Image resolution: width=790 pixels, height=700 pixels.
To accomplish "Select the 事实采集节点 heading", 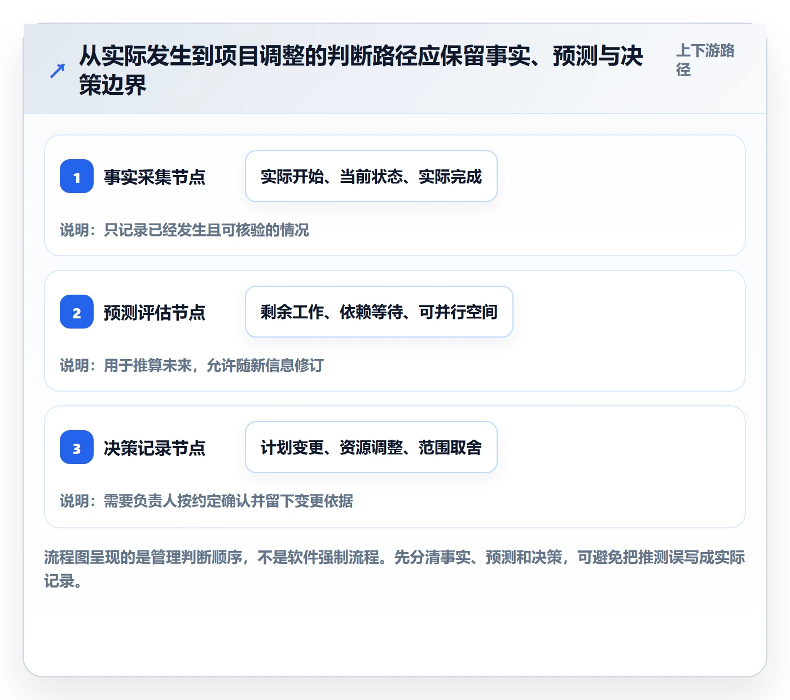I will click(155, 177).
